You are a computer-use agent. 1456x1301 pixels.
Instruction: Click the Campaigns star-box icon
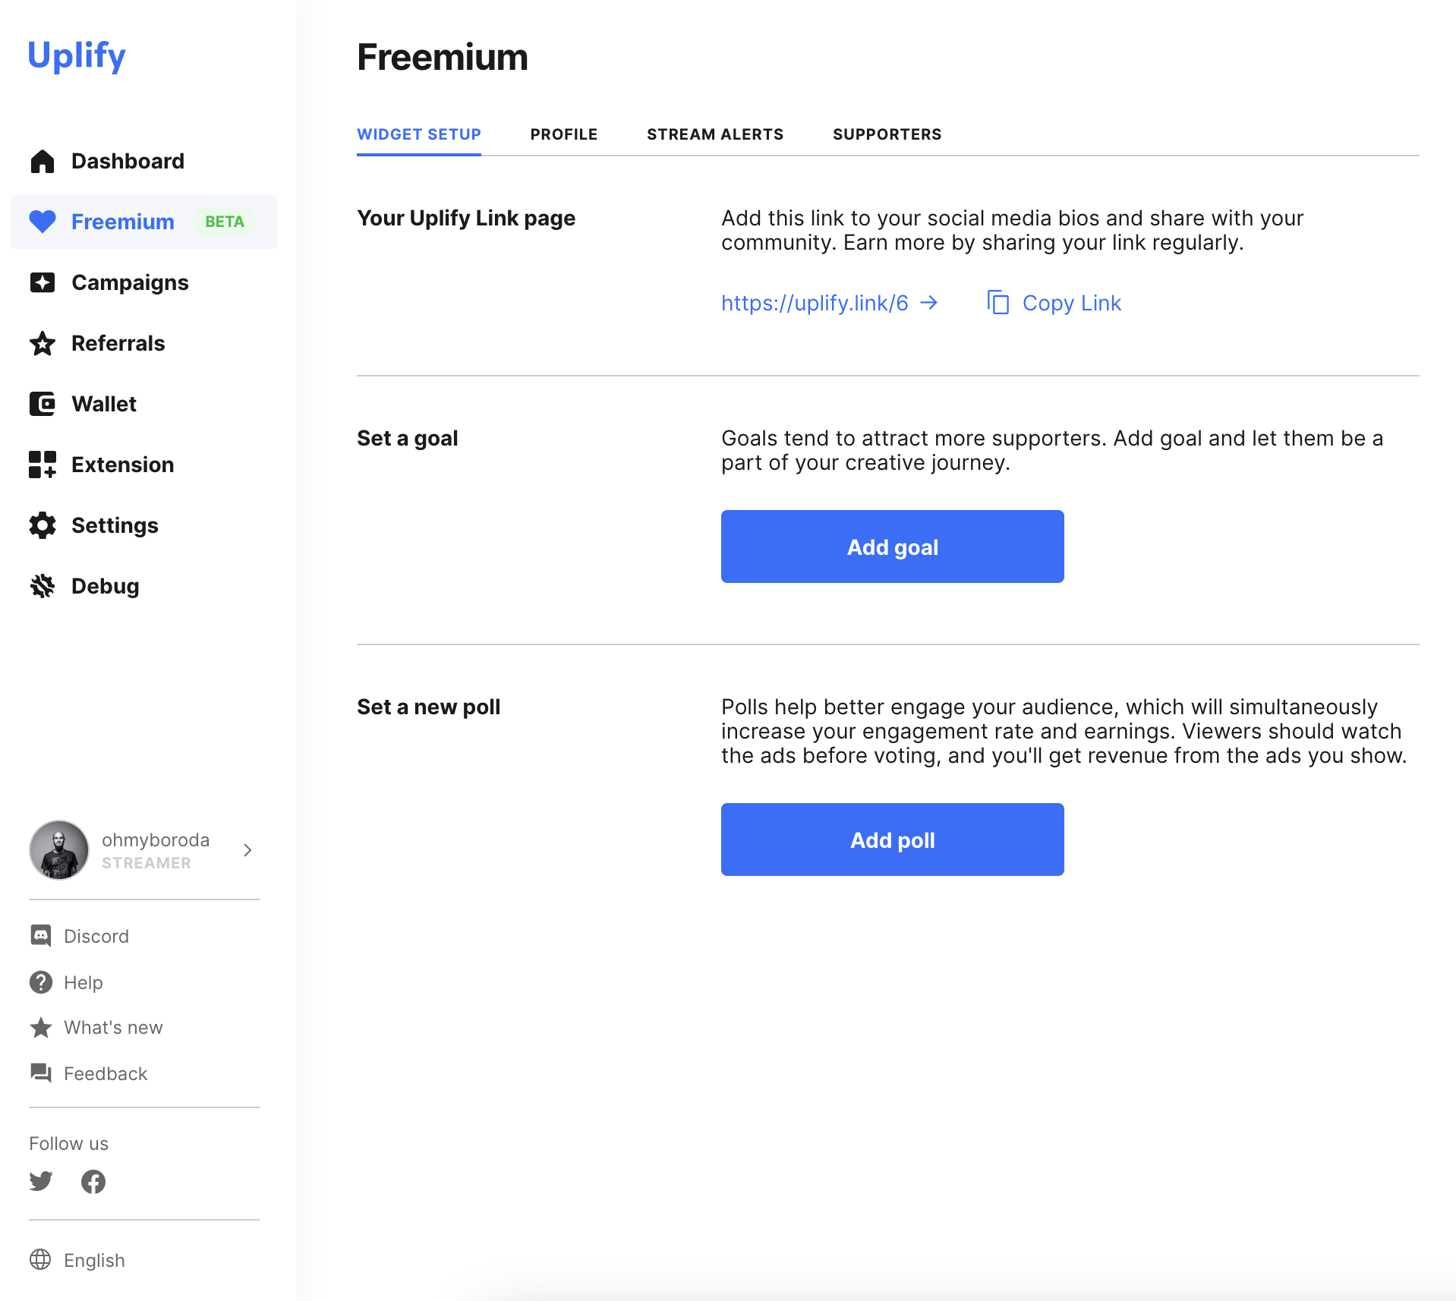(x=43, y=282)
